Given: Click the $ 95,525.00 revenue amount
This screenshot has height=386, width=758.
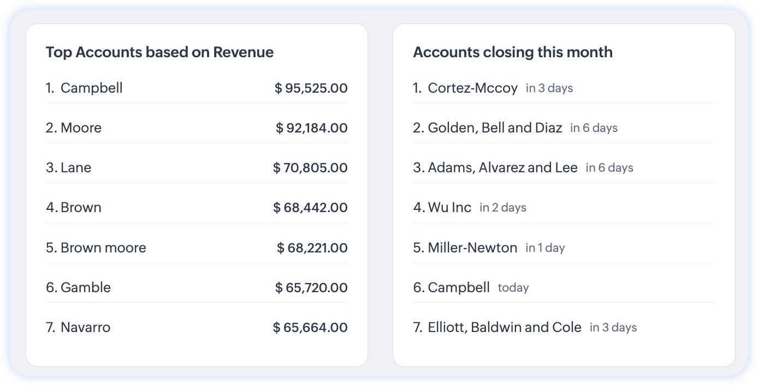Looking at the screenshot, I should tap(311, 88).
